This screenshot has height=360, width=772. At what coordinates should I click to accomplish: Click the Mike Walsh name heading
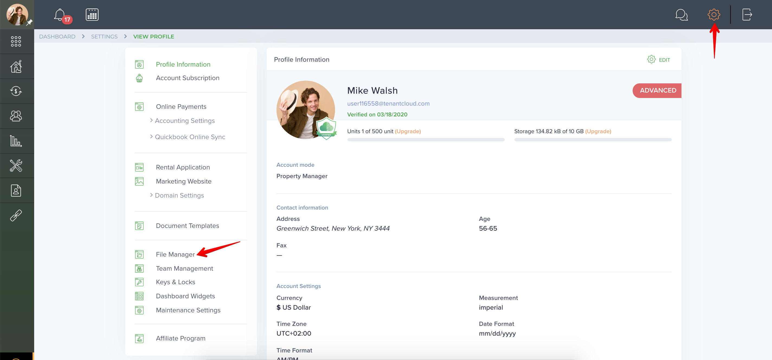(x=372, y=90)
